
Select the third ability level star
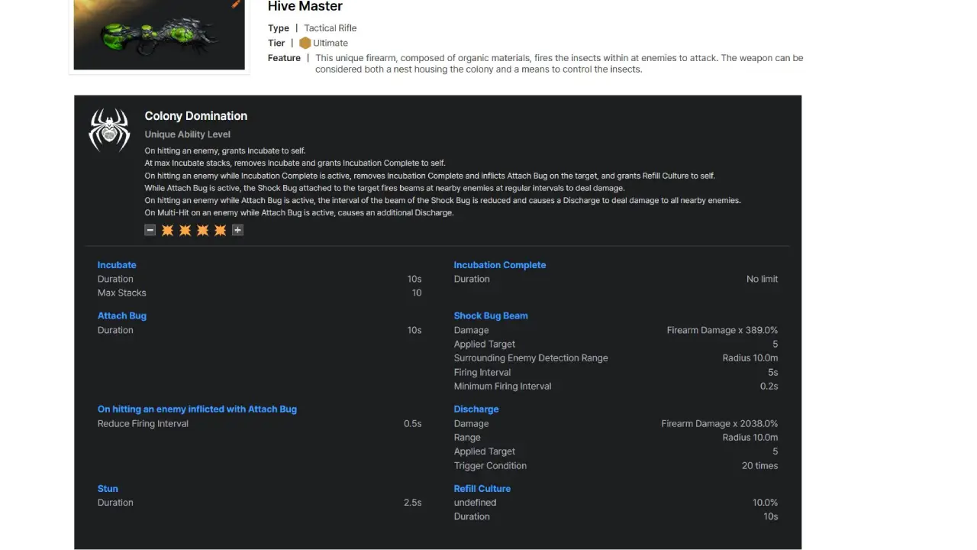click(x=202, y=230)
